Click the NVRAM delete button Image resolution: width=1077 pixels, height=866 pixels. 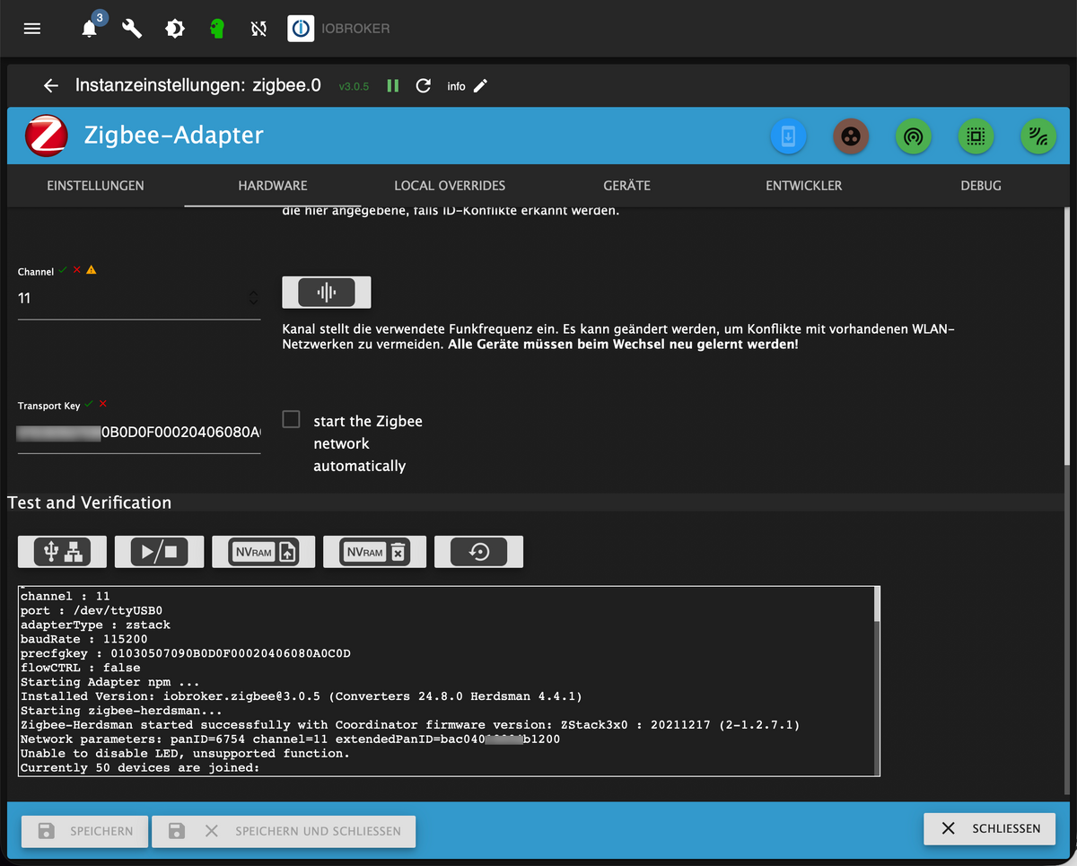(374, 552)
